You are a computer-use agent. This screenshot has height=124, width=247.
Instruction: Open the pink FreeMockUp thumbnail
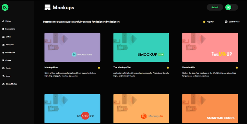click(x=210, y=47)
